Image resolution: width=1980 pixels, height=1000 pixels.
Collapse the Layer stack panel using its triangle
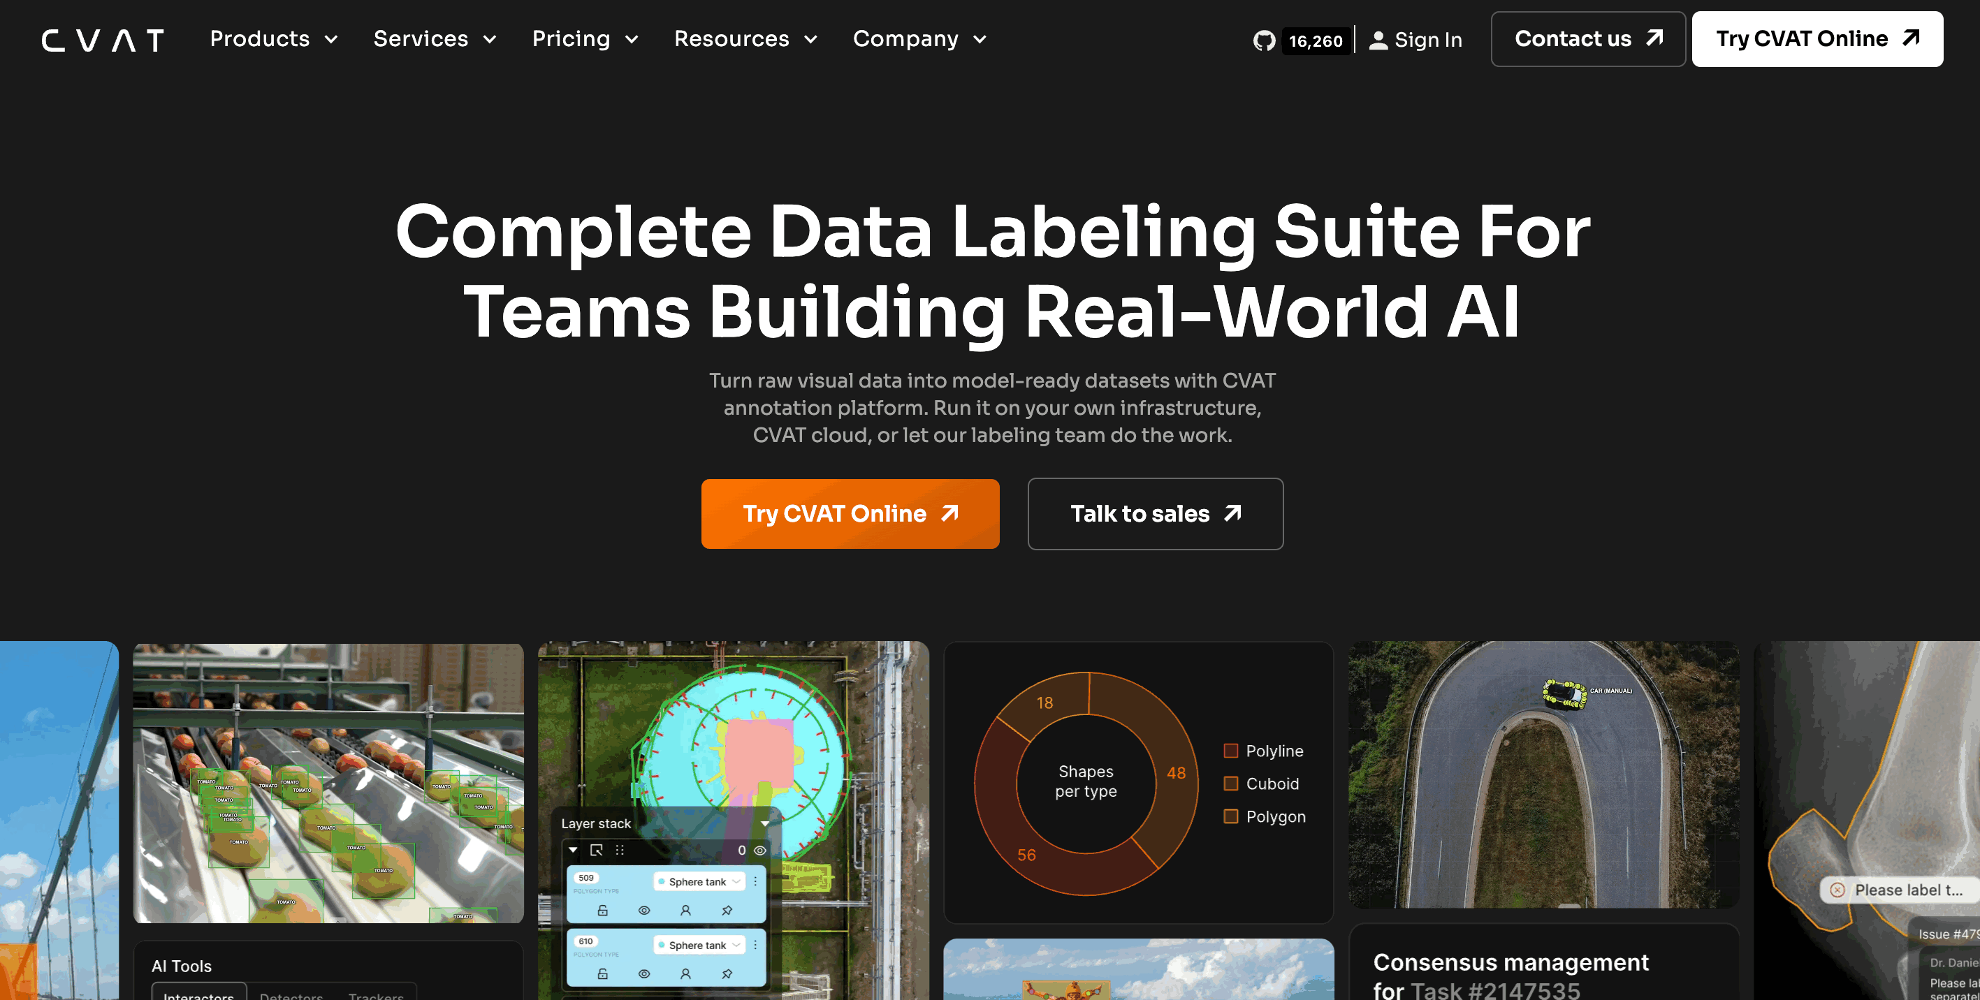tap(765, 823)
